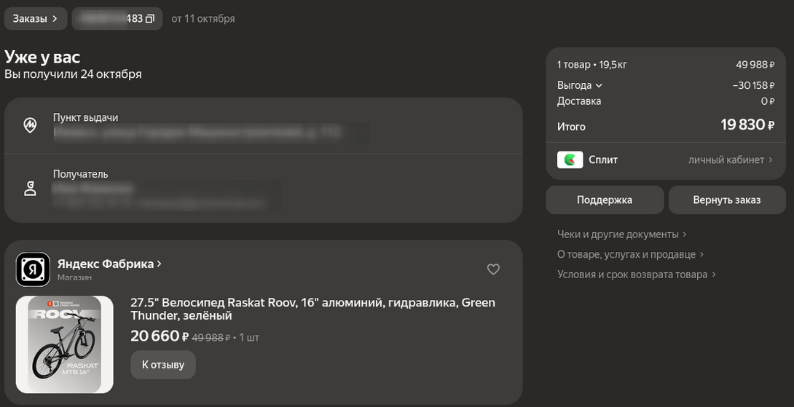Image resolution: width=794 pixels, height=407 pixels.
Task: Open О товаре, услугах и продавце
Action: coord(630,255)
